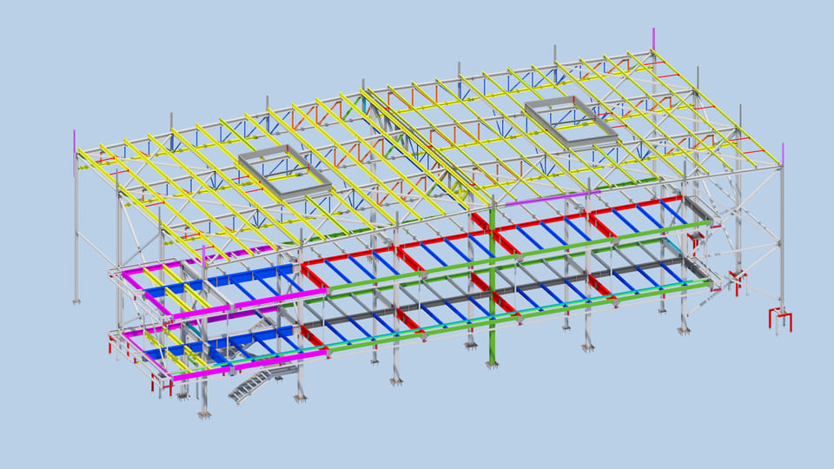
Task: Select the light purple beam under roof edge
Action: (553, 198)
